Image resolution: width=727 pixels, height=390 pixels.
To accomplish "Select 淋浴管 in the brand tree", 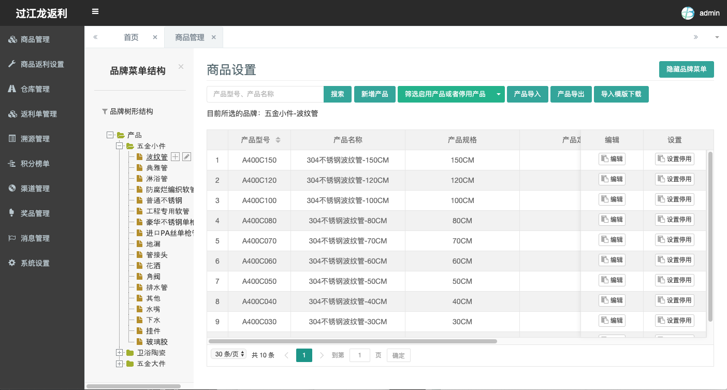I will pos(157,179).
